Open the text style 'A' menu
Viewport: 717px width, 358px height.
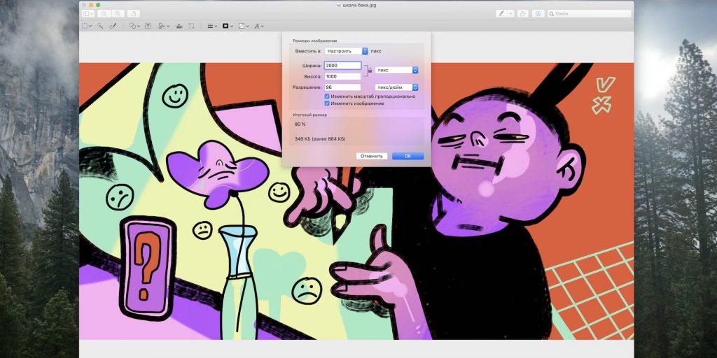tap(258, 25)
